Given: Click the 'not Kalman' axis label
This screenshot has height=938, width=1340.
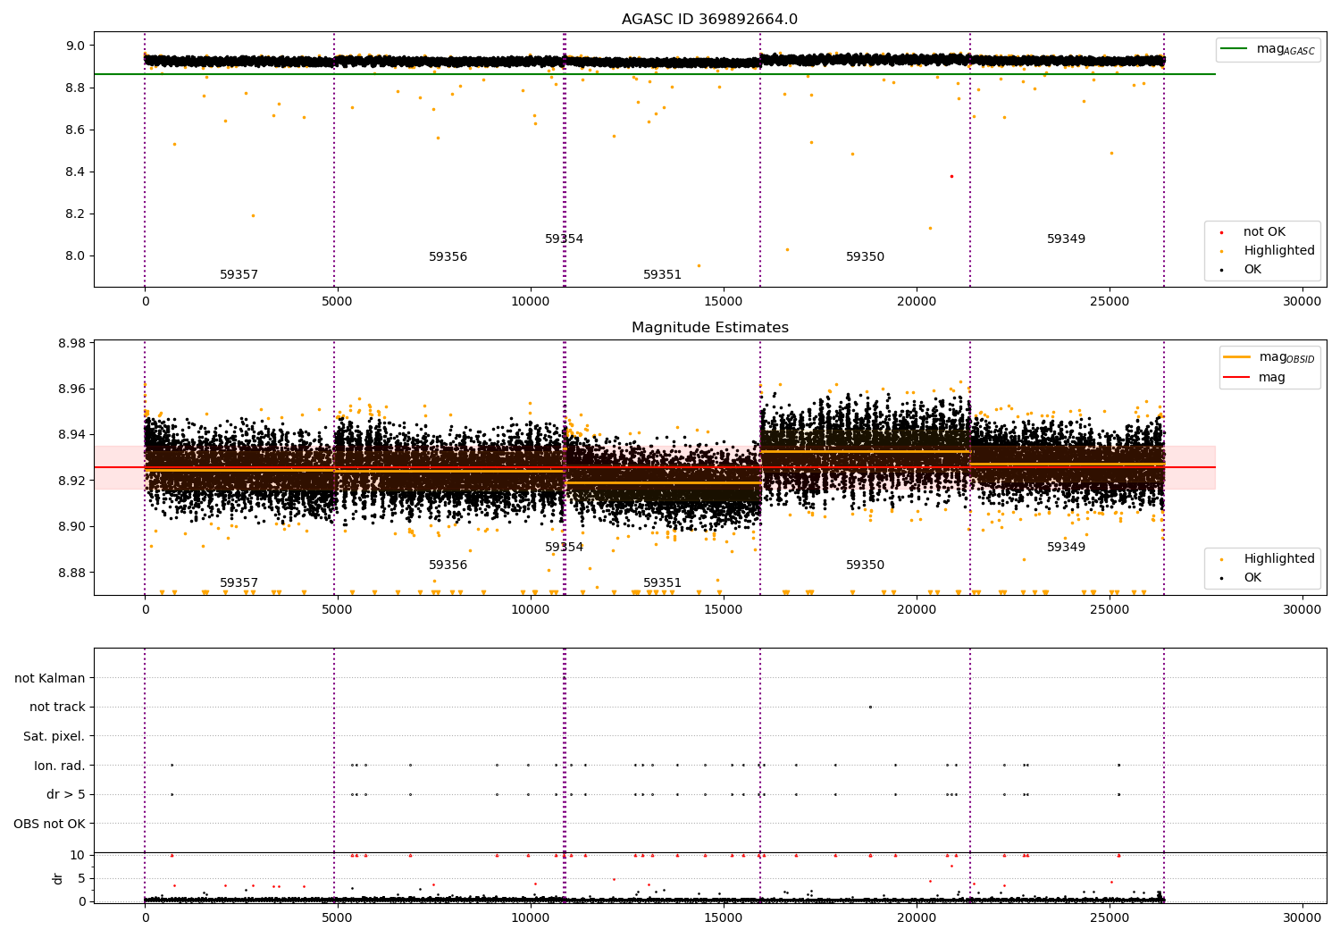Looking at the screenshot, I should (x=50, y=679).
